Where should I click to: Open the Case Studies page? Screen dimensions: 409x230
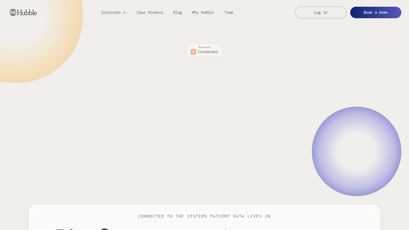pos(150,12)
